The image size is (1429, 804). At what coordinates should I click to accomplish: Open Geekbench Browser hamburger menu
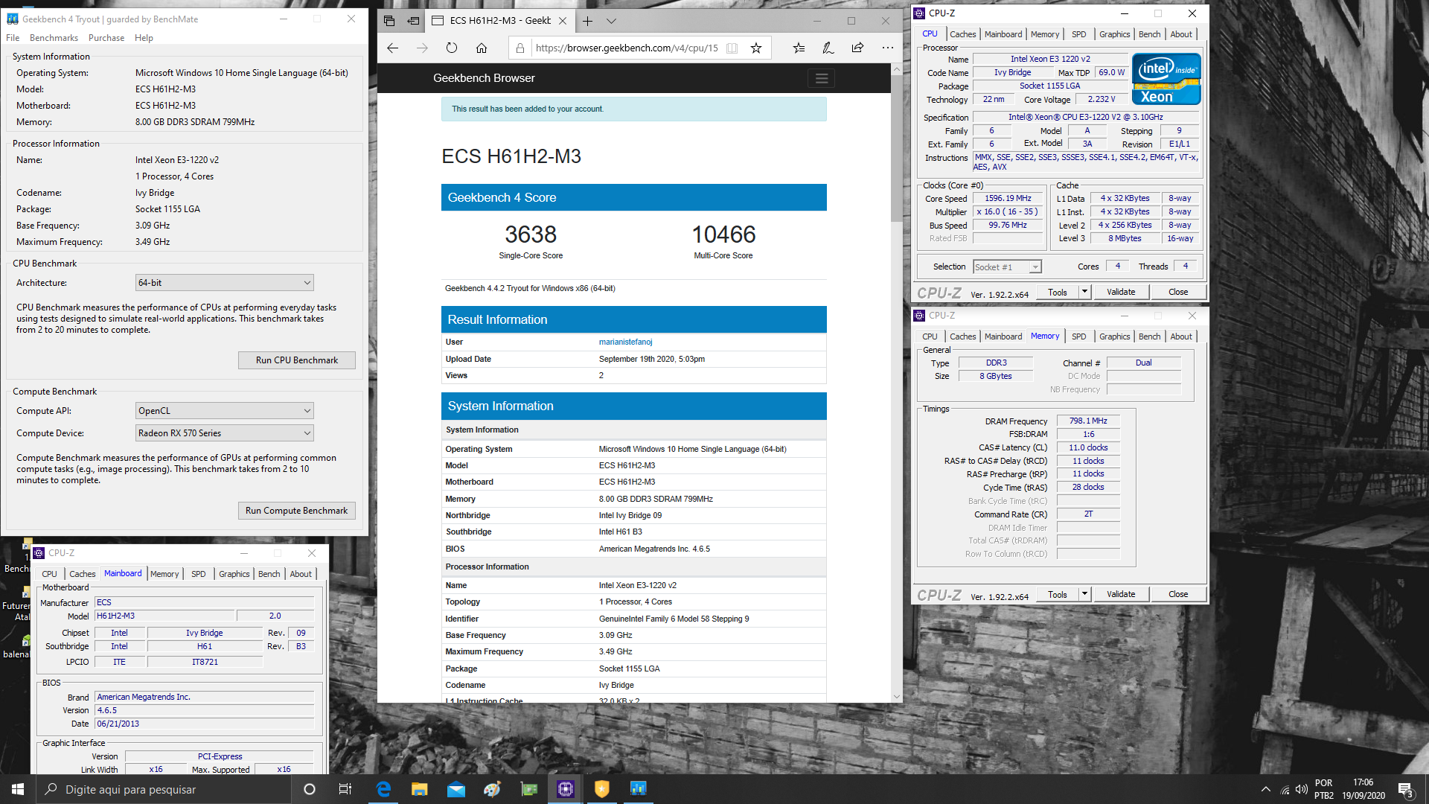tap(821, 78)
